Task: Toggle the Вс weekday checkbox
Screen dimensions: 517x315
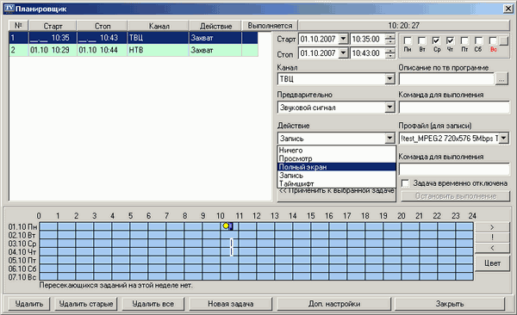Action: (493, 40)
